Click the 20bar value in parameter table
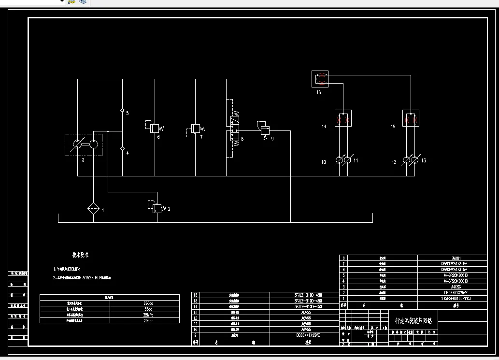 tap(148, 320)
